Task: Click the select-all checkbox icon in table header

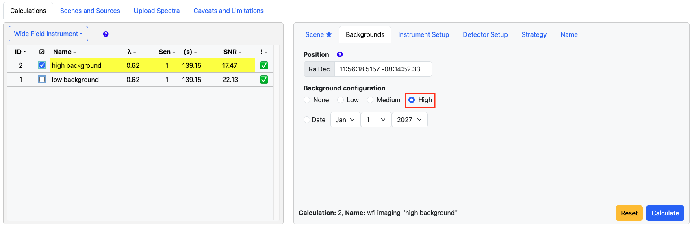Action: tap(42, 52)
